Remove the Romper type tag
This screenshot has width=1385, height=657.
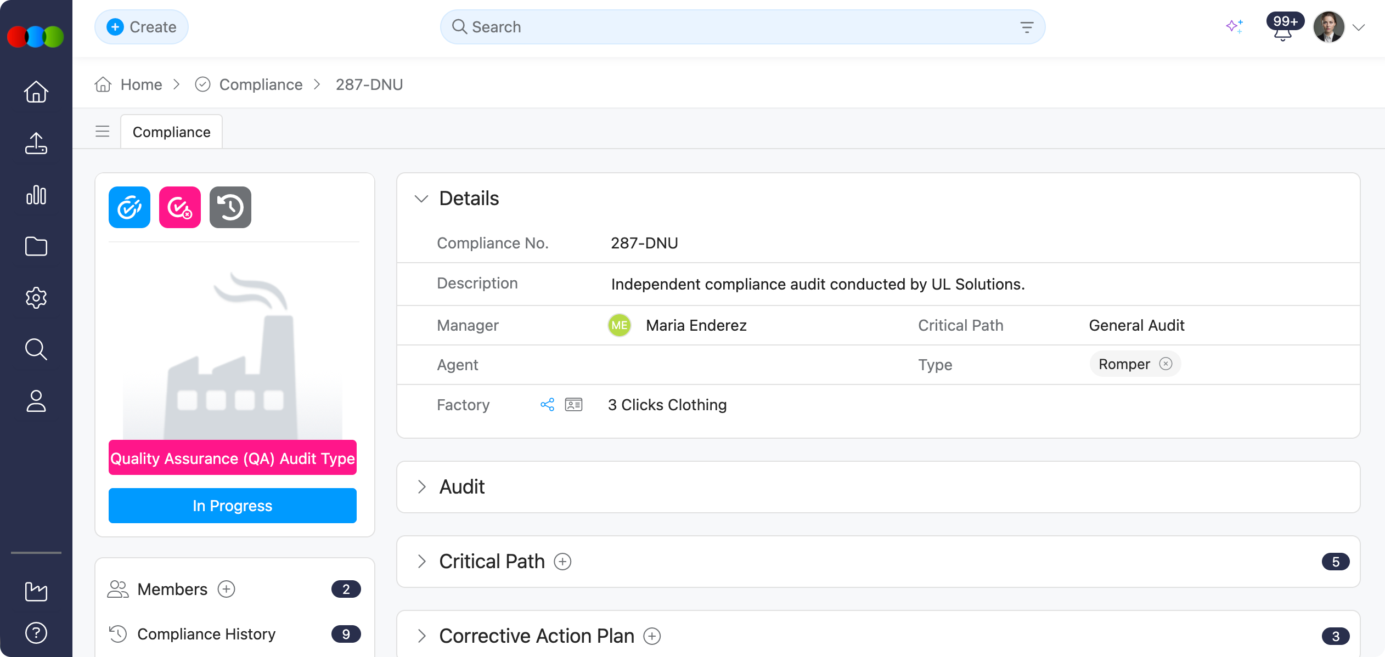tap(1166, 364)
